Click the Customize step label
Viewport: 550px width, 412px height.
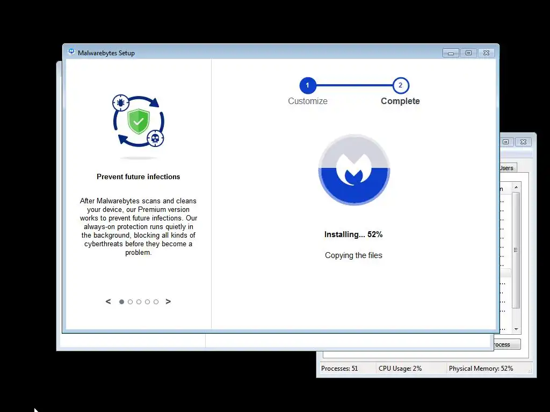[308, 101]
